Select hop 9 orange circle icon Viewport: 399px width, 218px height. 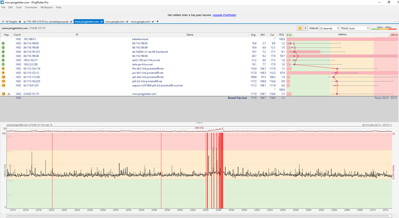coord(3,73)
